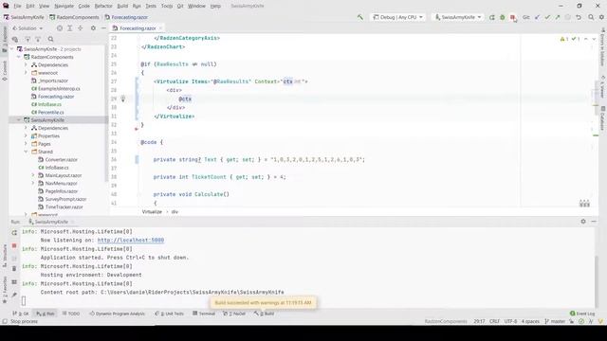607x341 pixels.
Task: Select ExampleJsInterop.cs in the solution tree
Action: click(x=59, y=88)
